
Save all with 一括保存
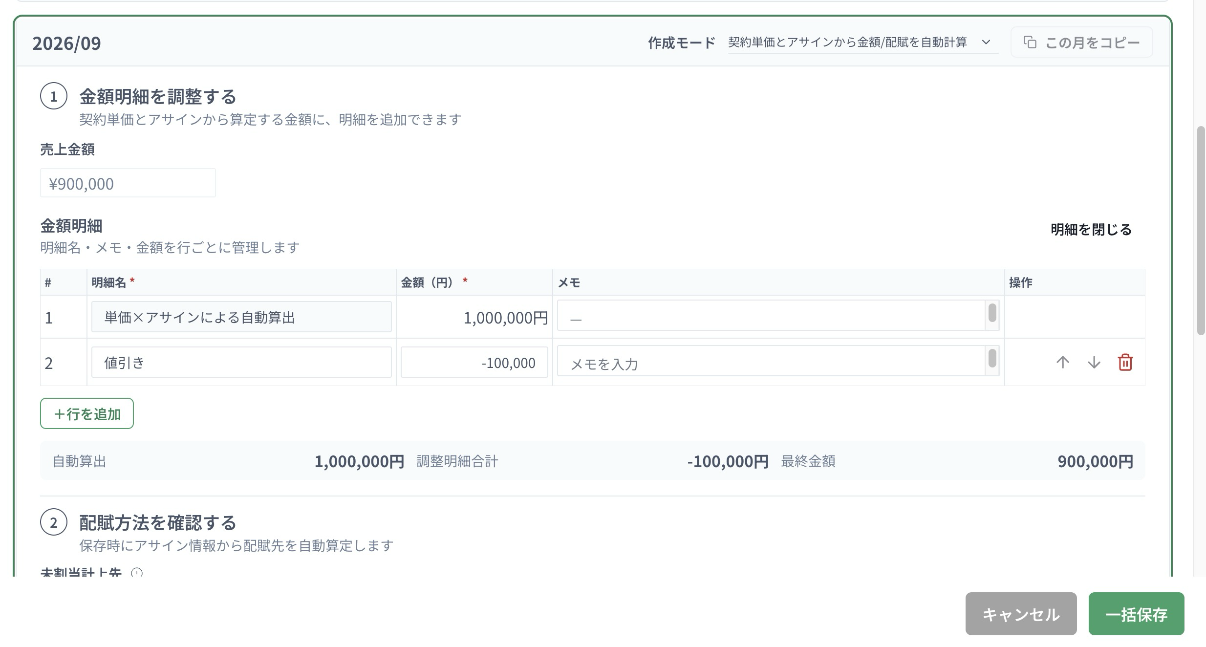(1136, 614)
